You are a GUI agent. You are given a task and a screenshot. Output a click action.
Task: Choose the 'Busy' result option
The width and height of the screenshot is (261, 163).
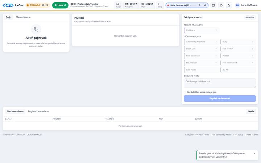[x=238, y=42]
